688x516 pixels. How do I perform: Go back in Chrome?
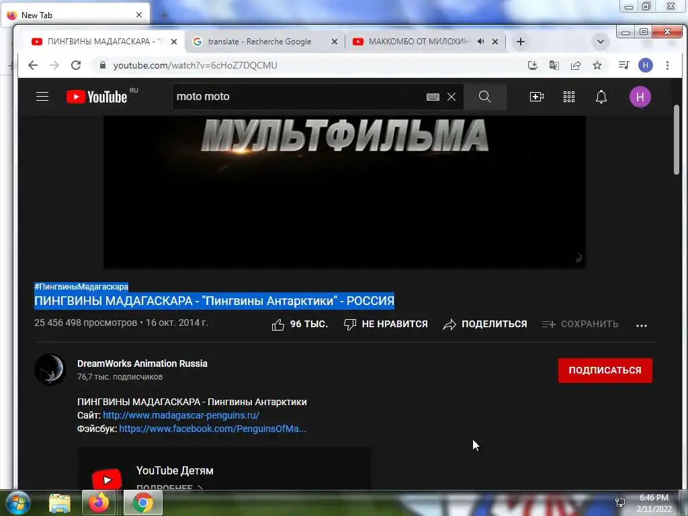pyautogui.click(x=33, y=65)
